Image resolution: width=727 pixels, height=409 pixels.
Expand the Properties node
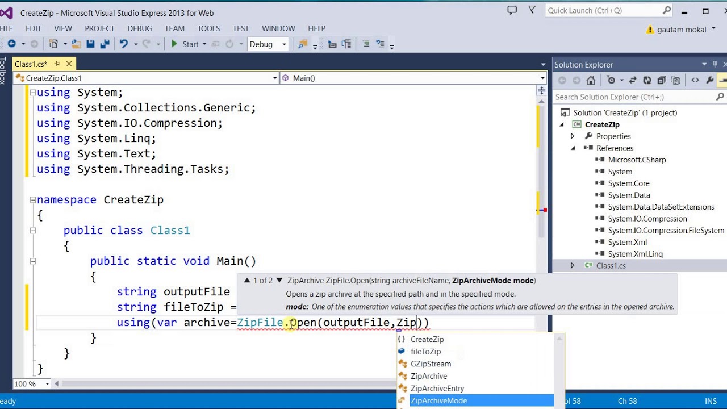click(573, 136)
